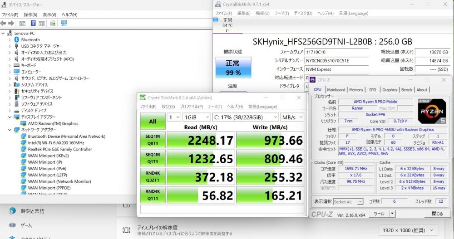Click the Intel Wi-Fi 6 AX200 adapter icon
The width and height of the screenshot is (454, 239).
pyautogui.click(x=24, y=143)
